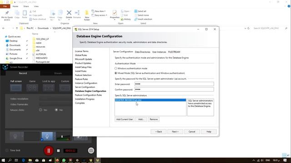
Task: Open the Easy access dropdown
Action: pos(100,15)
